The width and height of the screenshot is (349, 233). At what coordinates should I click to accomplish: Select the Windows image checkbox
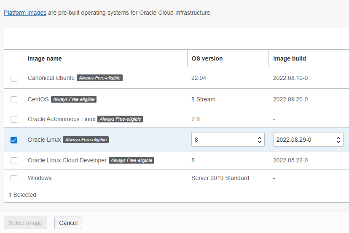14,178
